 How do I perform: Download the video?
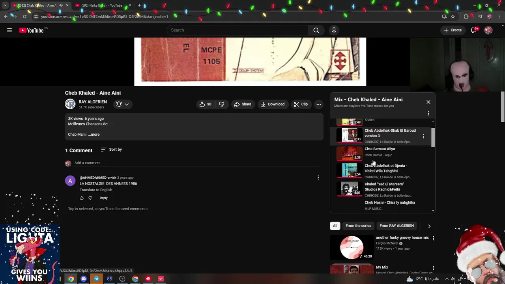(273, 104)
